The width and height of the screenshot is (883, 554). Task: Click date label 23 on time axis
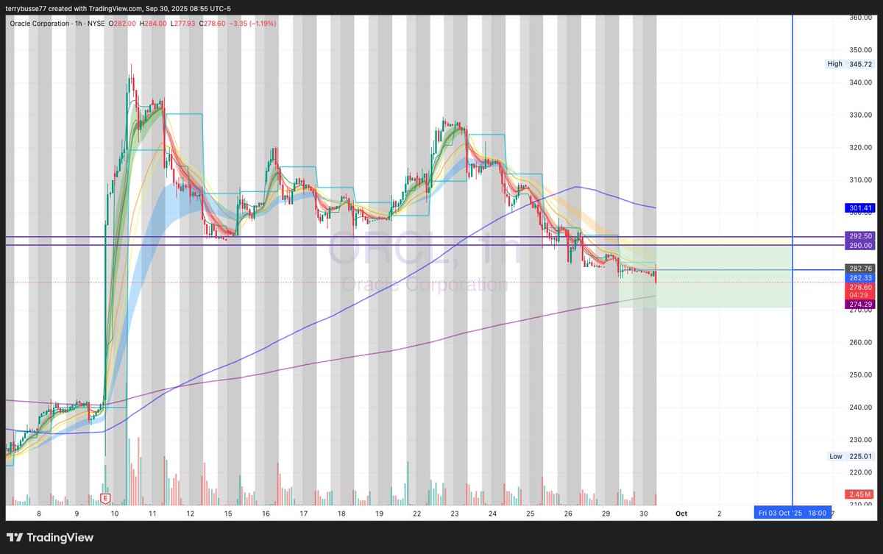(455, 513)
